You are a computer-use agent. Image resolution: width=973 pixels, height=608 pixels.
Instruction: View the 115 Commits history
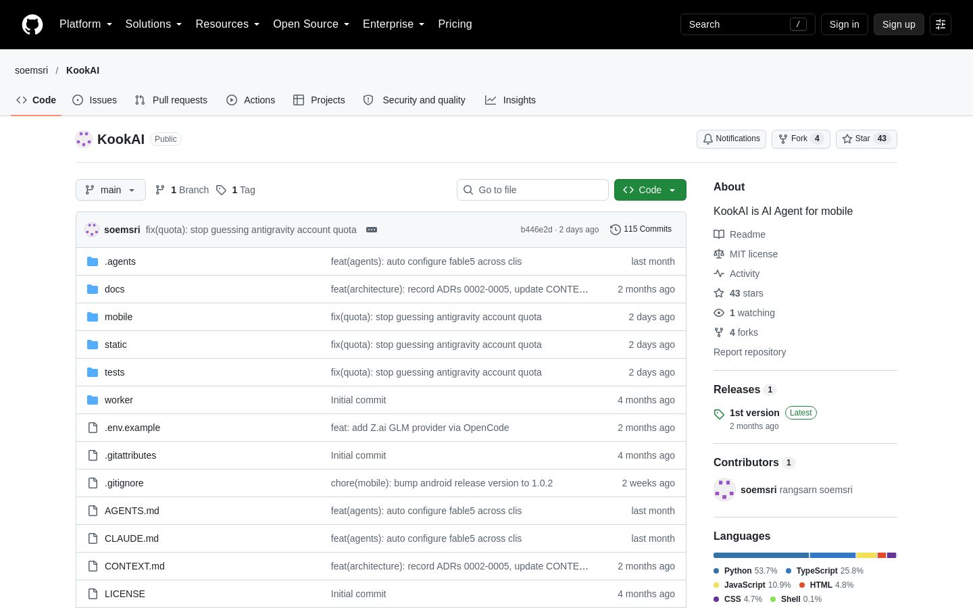(641, 230)
